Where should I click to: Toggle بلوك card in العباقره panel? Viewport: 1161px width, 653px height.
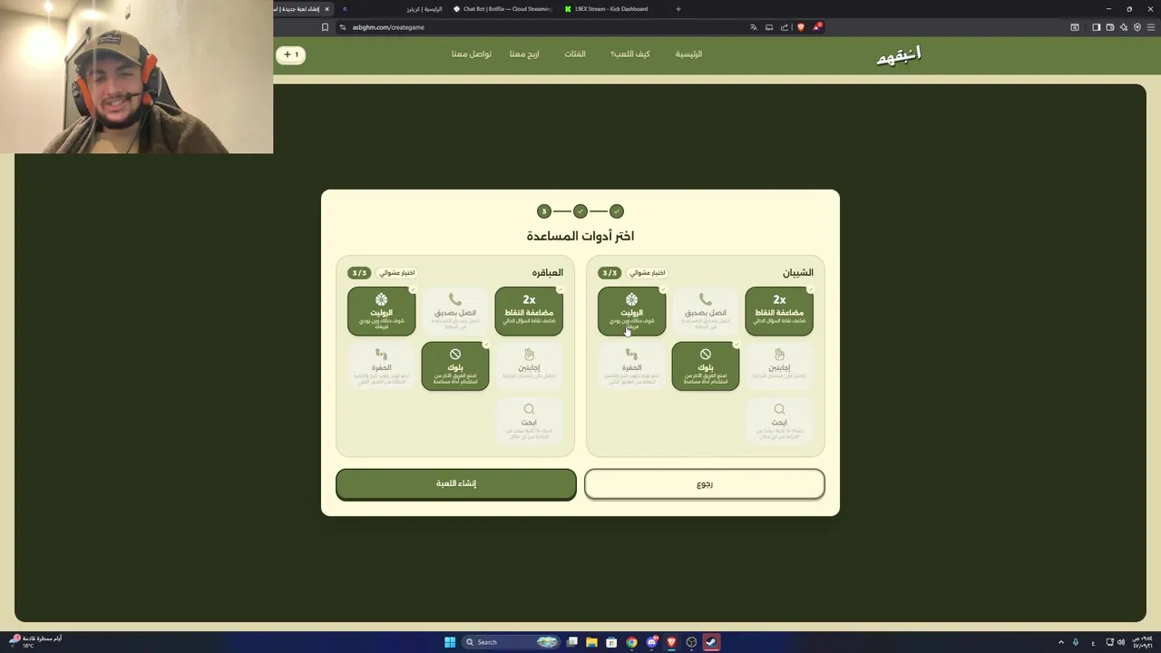tap(455, 366)
